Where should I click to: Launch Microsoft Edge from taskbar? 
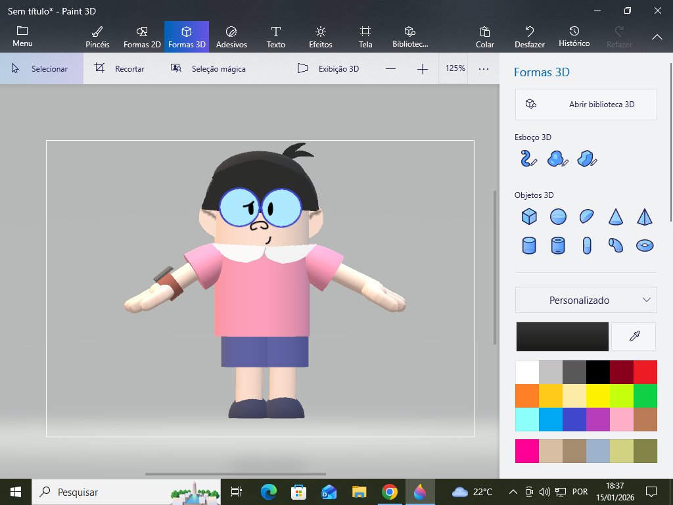click(269, 492)
